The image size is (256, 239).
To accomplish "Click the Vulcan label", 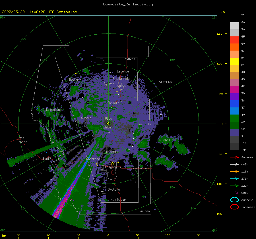I will point(144,211).
